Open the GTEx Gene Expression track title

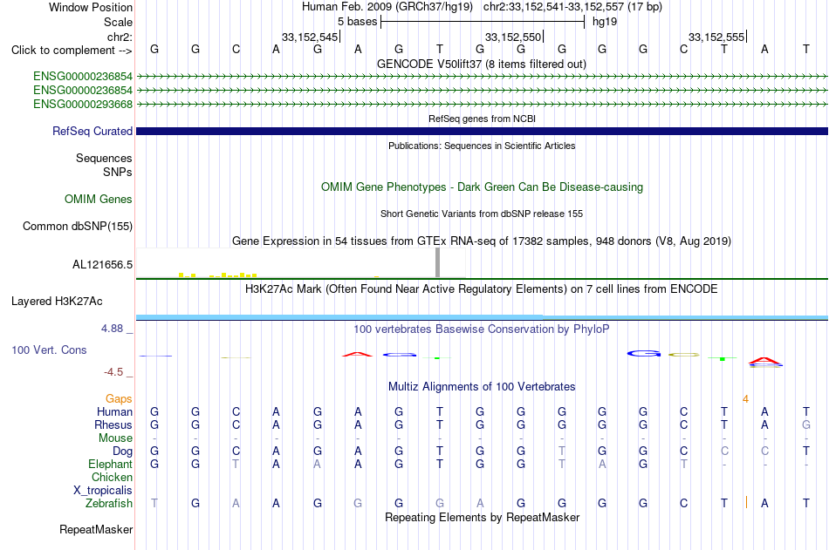point(482,241)
